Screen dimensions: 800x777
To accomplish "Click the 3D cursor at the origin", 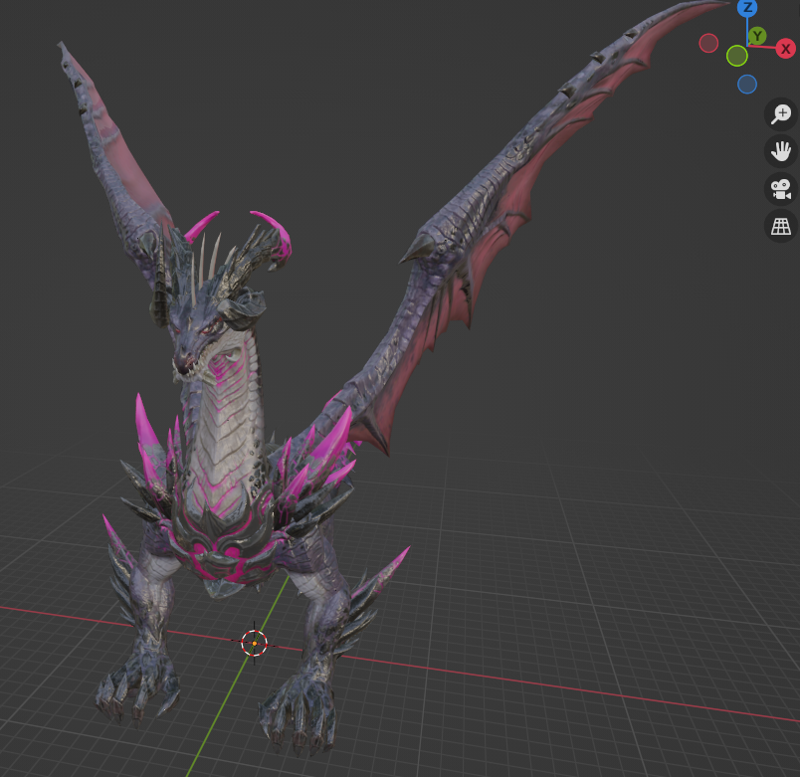I will pyautogui.click(x=254, y=643).
